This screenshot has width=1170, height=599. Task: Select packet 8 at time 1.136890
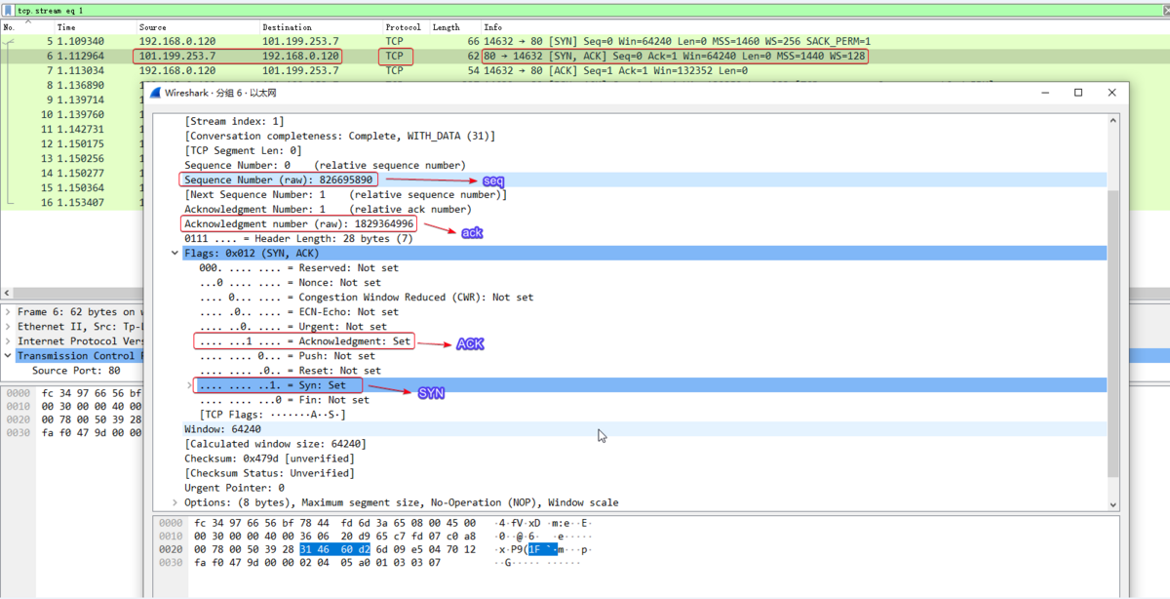click(74, 86)
